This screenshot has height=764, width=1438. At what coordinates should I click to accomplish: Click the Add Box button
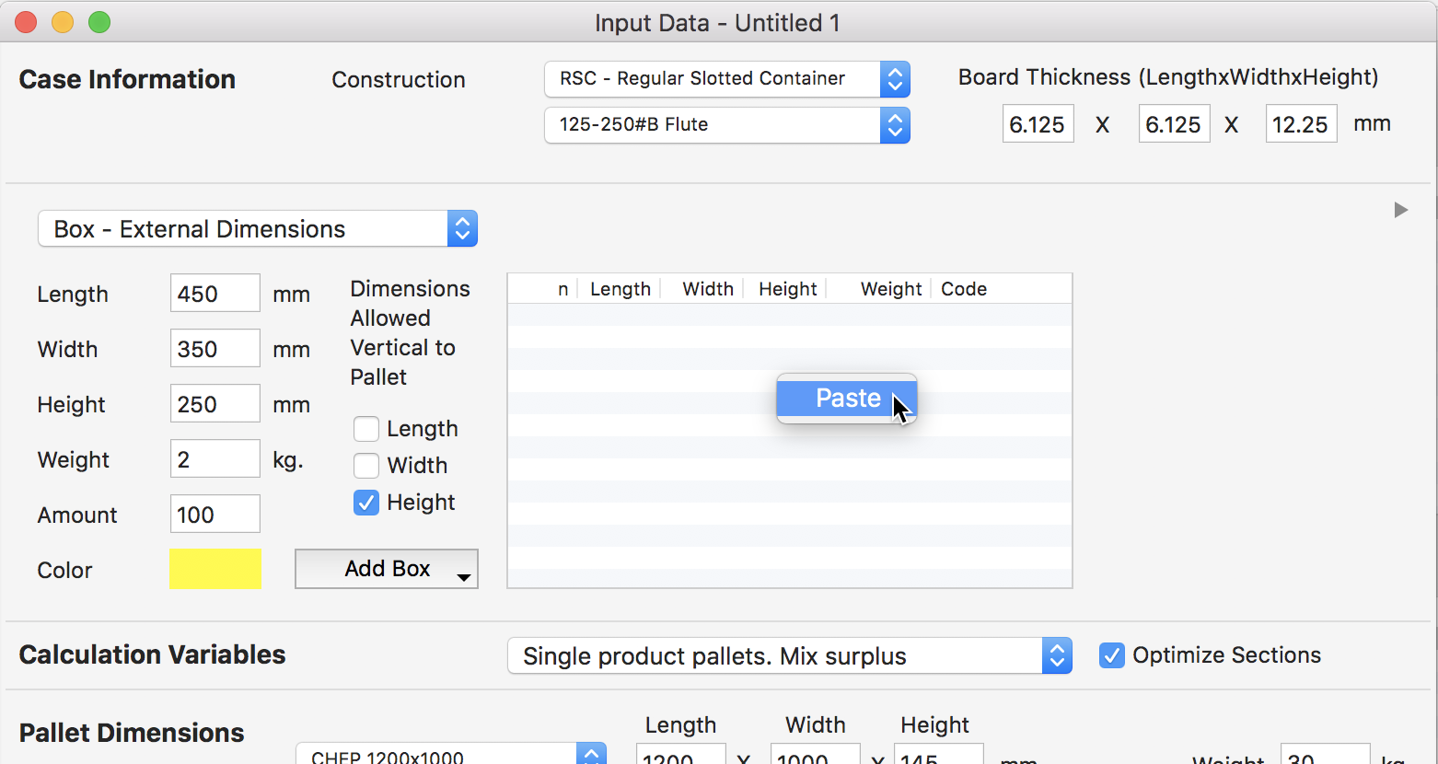click(387, 569)
